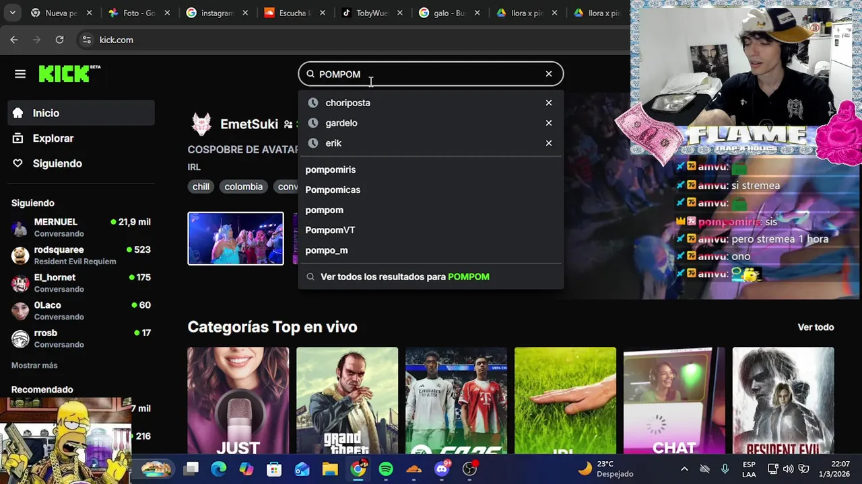Switch to Nueva pestaña tab

tap(61, 13)
